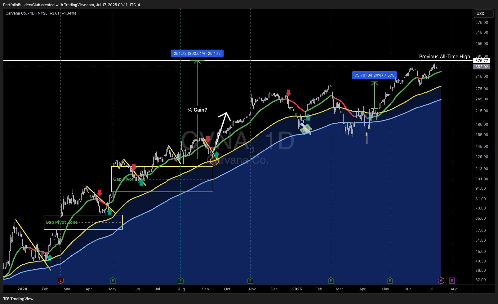Viewport: 498px width, 304px height.
Task: Click the 2025 year label on the time axis
Action: click(x=297, y=289)
